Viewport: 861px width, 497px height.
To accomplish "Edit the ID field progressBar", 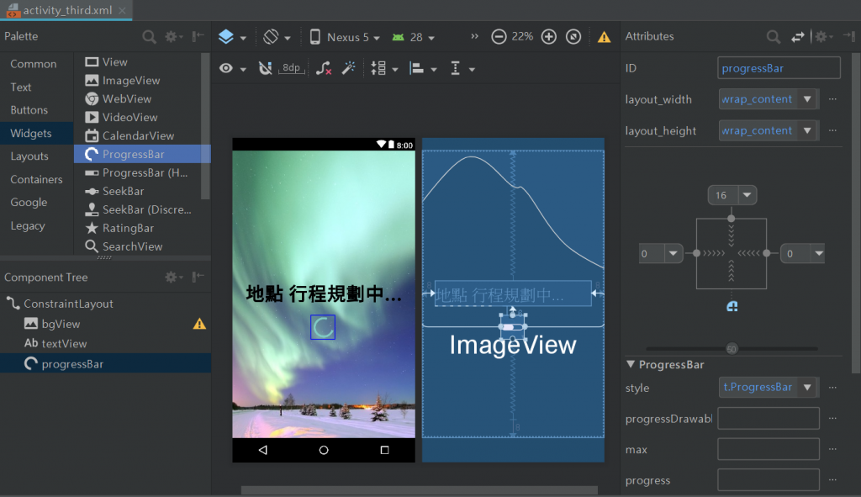I will point(779,68).
